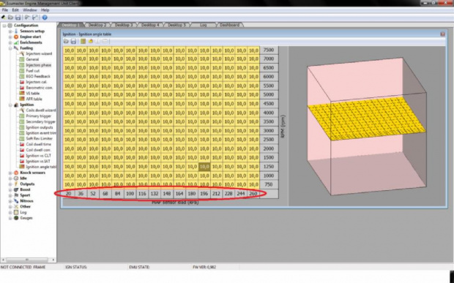Collapse the Ignition tree node
This screenshot has height=283, width=454.
(x=10, y=105)
